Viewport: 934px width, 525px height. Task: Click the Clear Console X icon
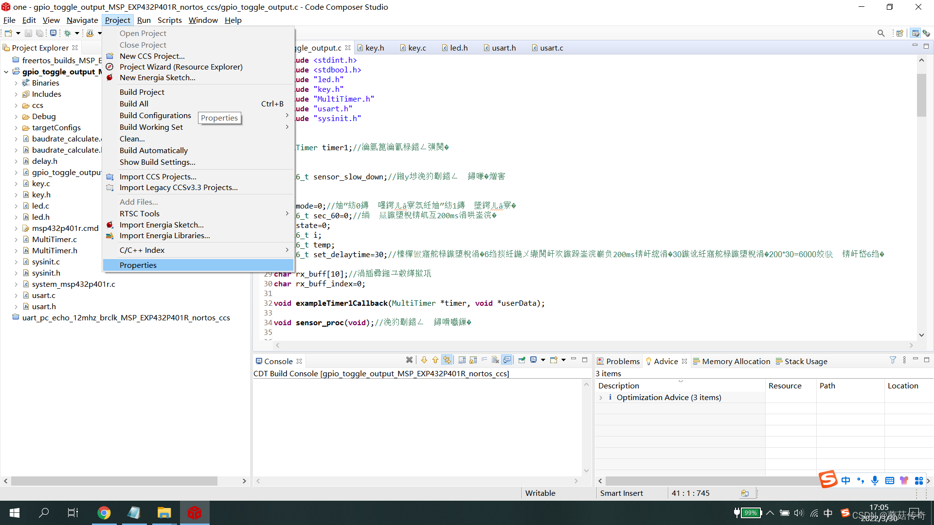tap(495, 360)
